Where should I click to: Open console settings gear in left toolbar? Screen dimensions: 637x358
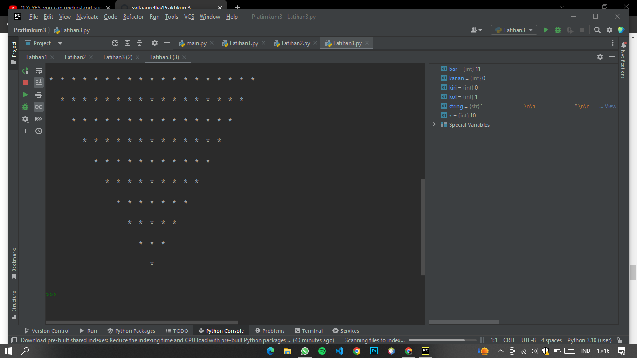pos(25,119)
